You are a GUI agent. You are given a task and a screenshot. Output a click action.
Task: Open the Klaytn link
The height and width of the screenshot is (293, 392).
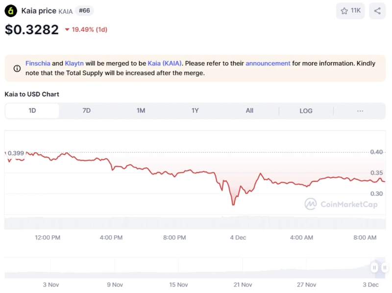click(74, 63)
